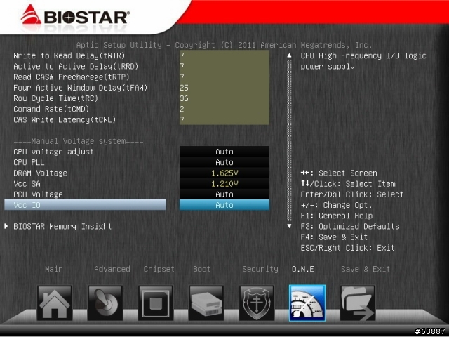Change DRAM Voltage 1.625V value
Image resolution: width=449 pixels, height=337 pixels.
point(224,173)
